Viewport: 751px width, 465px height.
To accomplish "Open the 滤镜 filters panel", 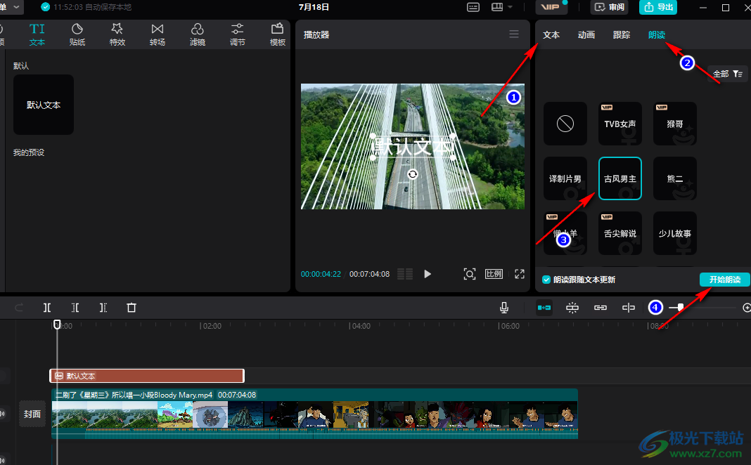I will 198,35.
